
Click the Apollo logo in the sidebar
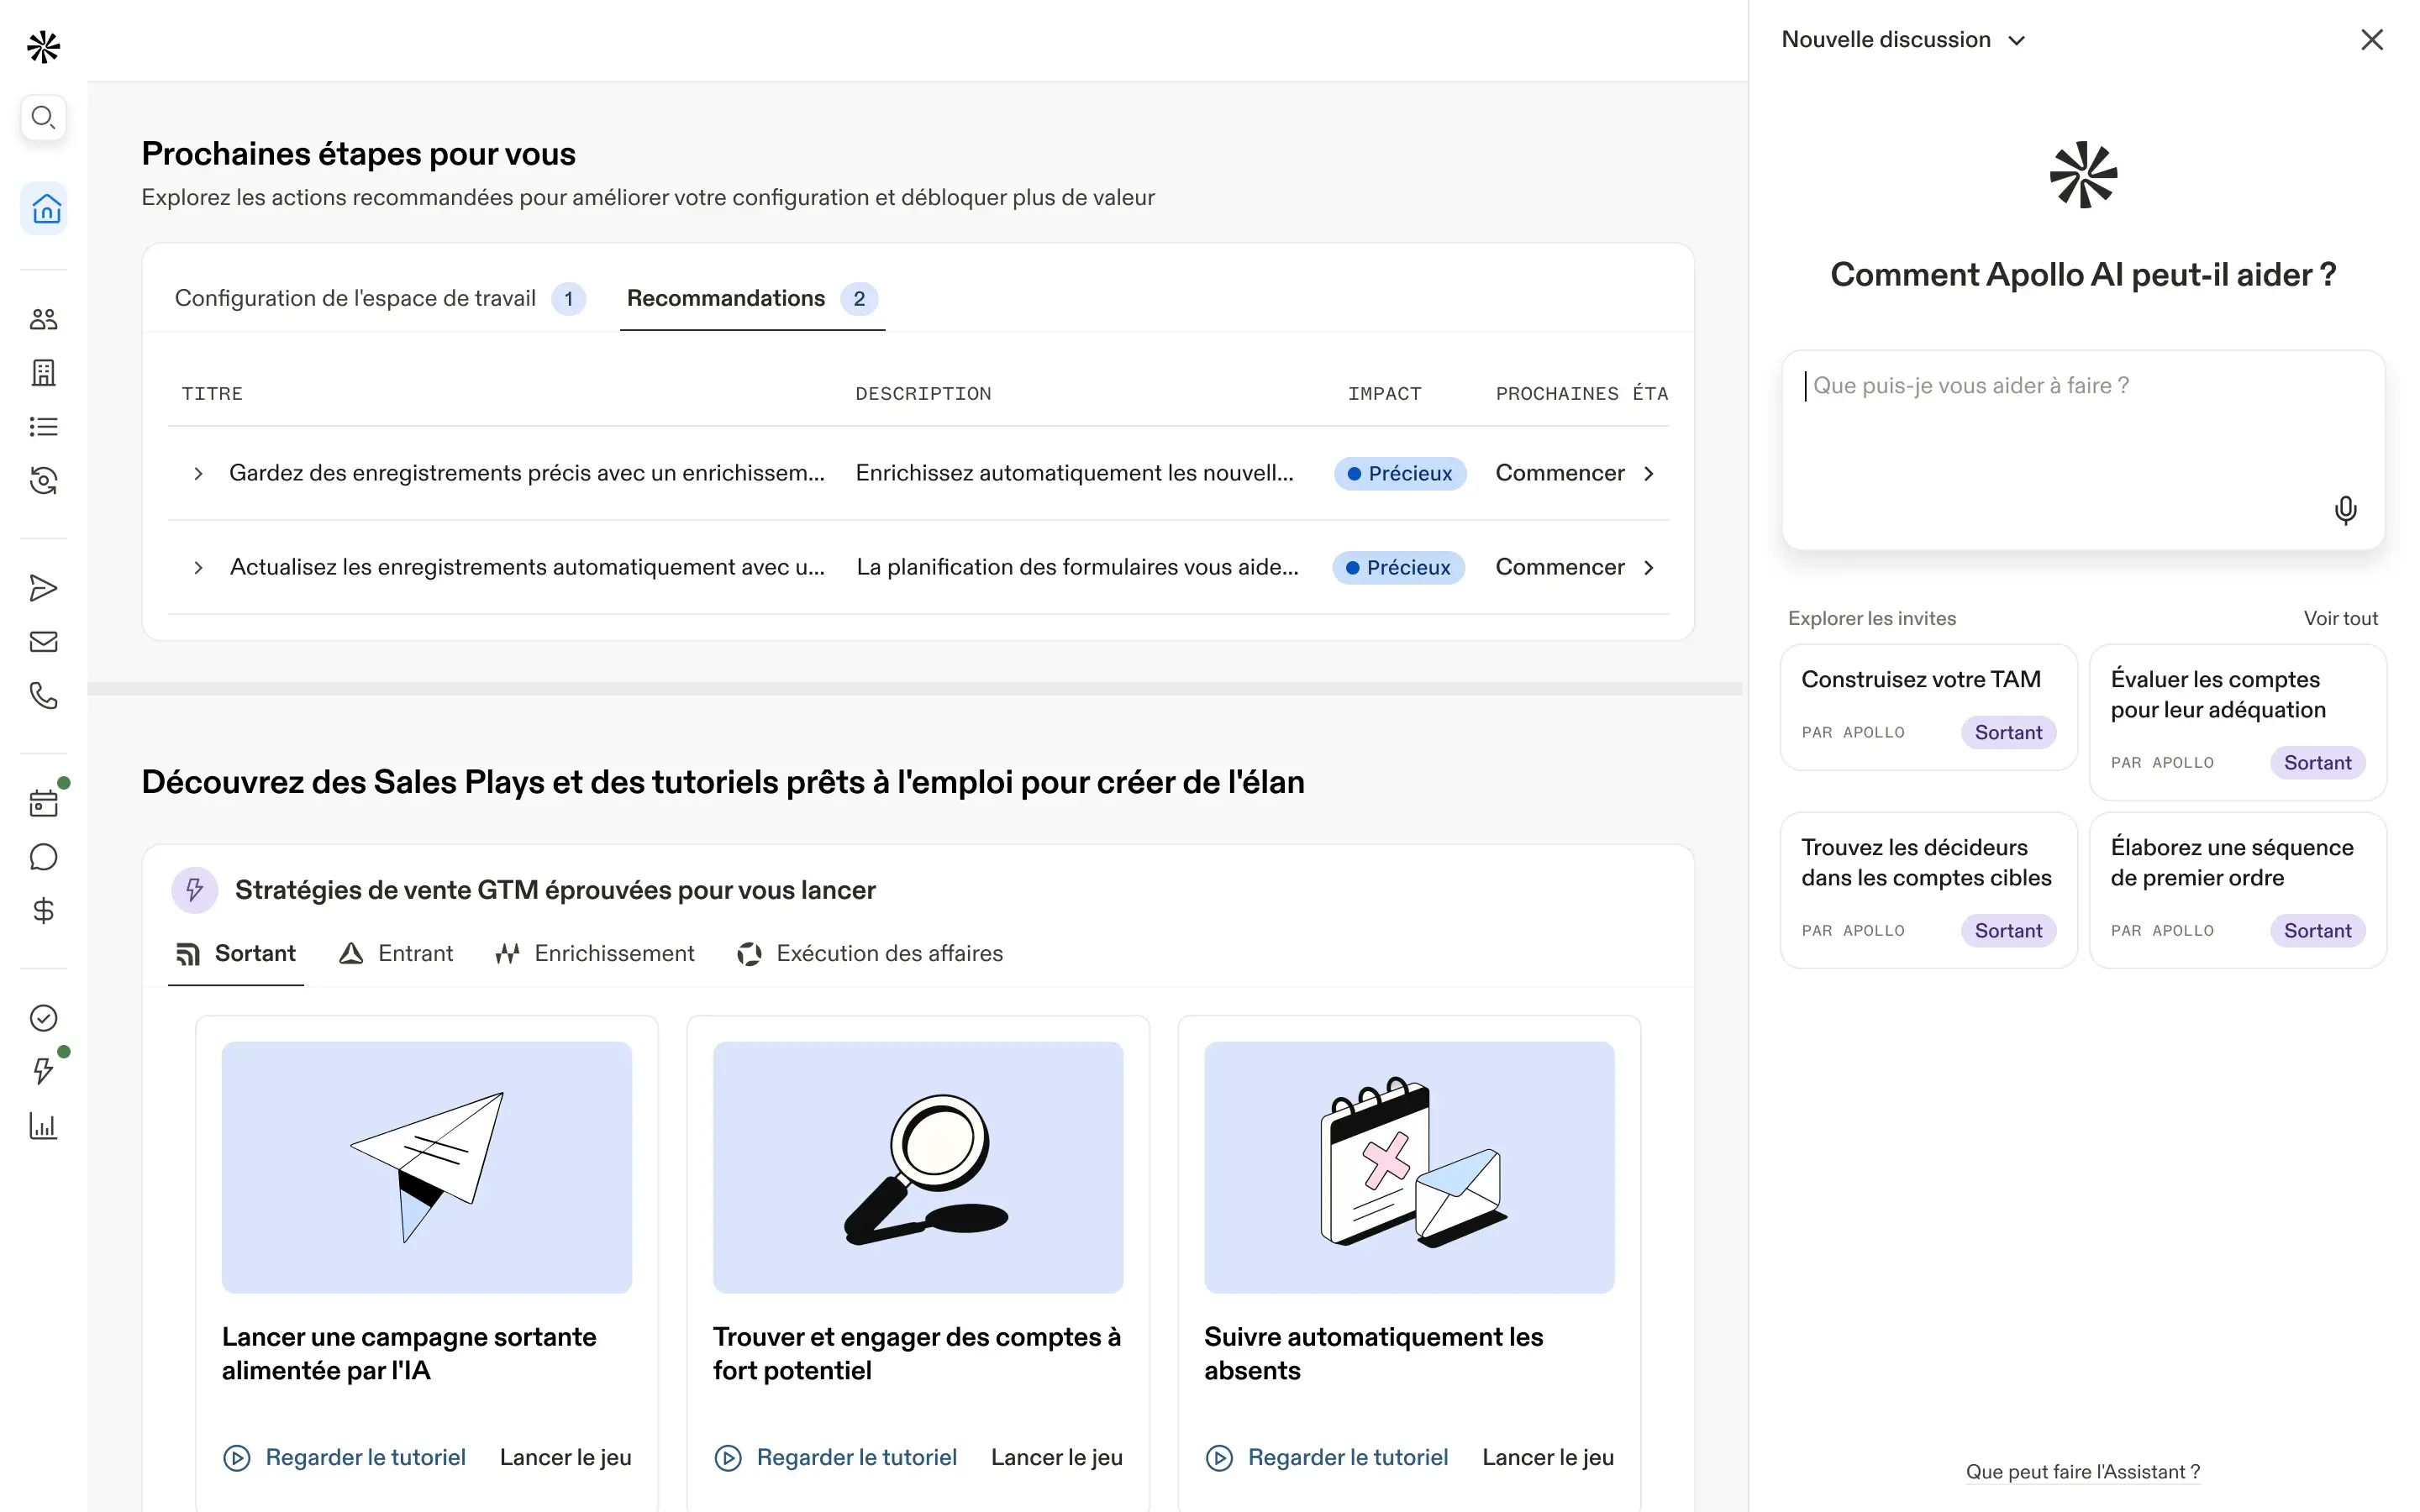click(x=43, y=46)
